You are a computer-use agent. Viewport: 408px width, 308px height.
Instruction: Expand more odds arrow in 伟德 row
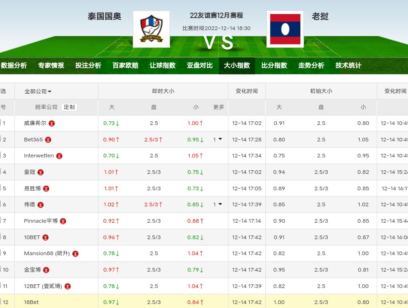pos(220,204)
